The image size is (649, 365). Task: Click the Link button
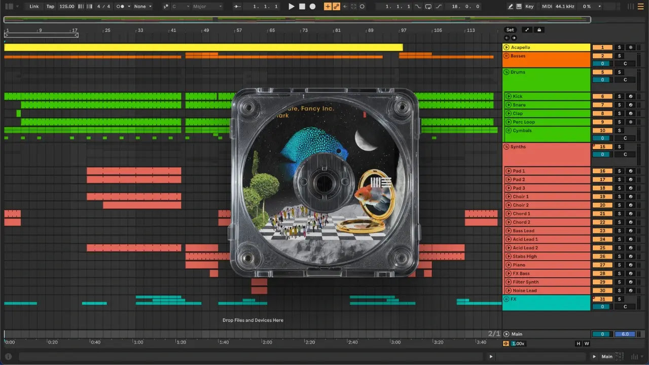pyautogui.click(x=34, y=7)
